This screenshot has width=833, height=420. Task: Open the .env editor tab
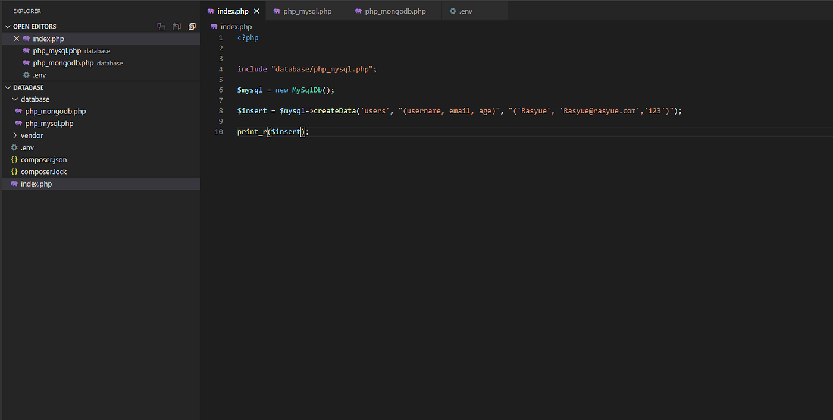pos(474,11)
